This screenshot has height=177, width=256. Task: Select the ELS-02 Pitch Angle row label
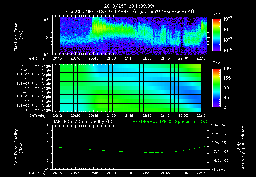click(34, 106)
